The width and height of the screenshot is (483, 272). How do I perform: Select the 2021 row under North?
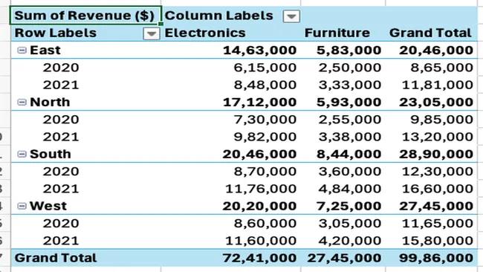(x=61, y=137)
